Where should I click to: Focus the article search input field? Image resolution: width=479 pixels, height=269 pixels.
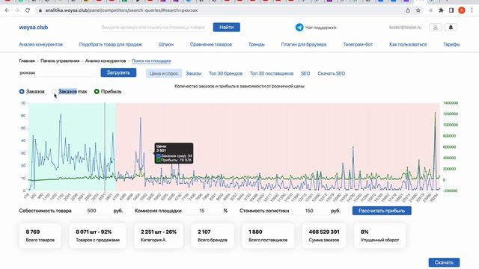(x=153, y=28)
